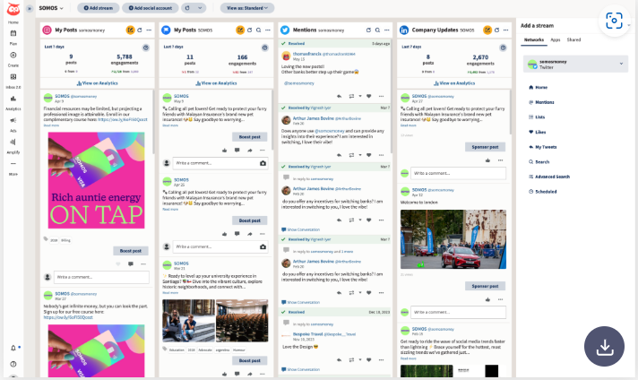Switch to the Shared tab
Image resolution: width=638 pixels, height=380 pixels.
(573, 39)
